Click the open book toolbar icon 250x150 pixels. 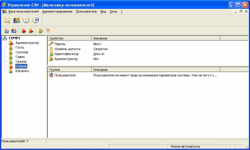click(x=26, y=20)
